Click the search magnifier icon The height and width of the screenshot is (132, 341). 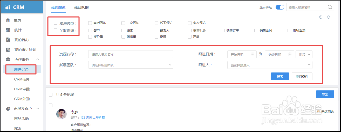click(330, 7)
